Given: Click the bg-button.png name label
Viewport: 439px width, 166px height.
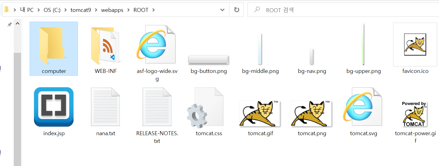Looking at the screenshot, I should coord(209,71).
